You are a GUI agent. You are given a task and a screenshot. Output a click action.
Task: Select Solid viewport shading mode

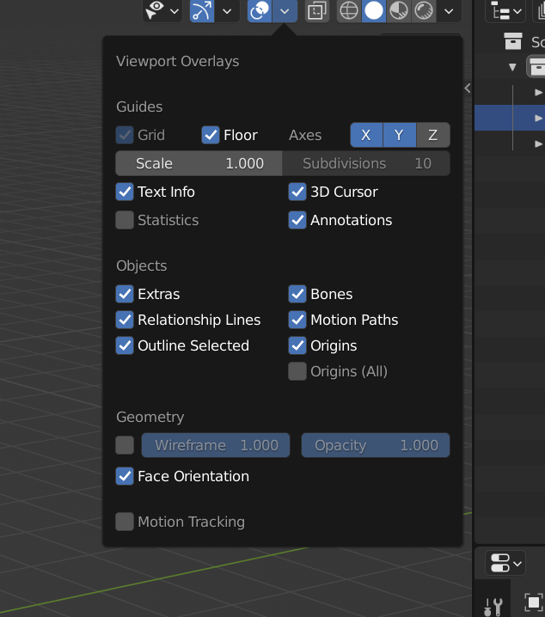374,10
